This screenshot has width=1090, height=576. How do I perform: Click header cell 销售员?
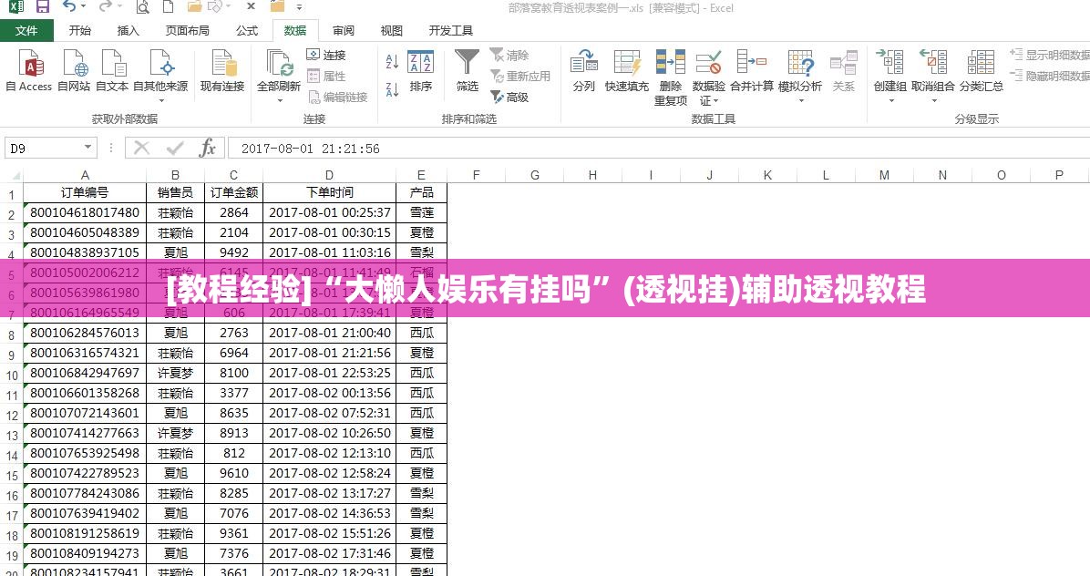(x=175, y=192)
